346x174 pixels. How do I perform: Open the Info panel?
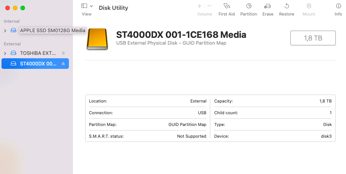(x=338, y=6)
